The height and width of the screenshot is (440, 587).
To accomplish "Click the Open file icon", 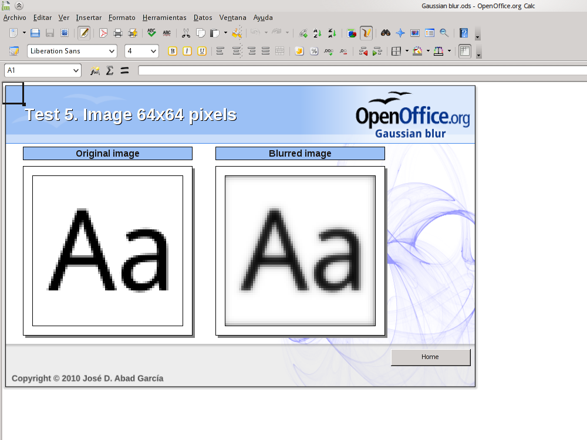I will tap(35, 33).
